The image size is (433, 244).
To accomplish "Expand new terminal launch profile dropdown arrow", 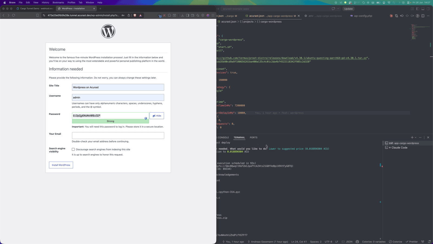I will tap(416, 137).
